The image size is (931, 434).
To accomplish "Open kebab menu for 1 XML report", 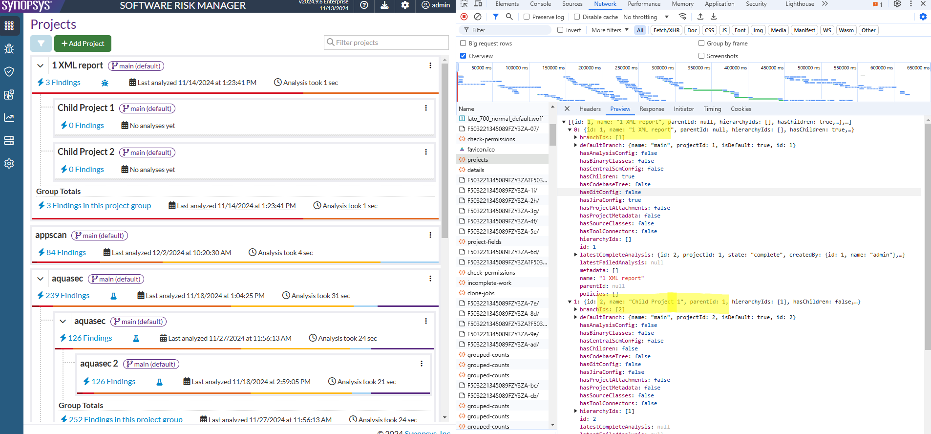I will [430, 65].
